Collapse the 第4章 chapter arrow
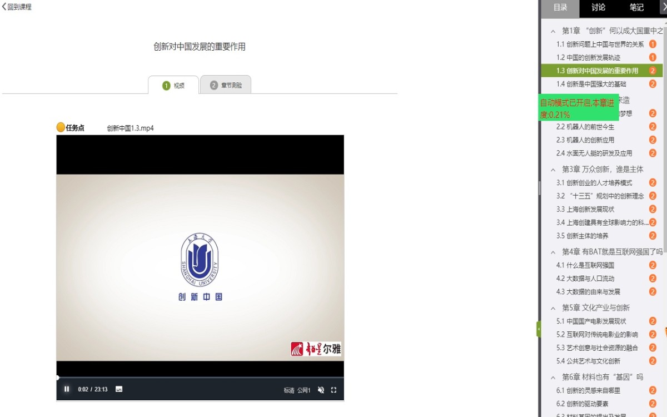Screen dimensions: 667x417 pos(553,252)
